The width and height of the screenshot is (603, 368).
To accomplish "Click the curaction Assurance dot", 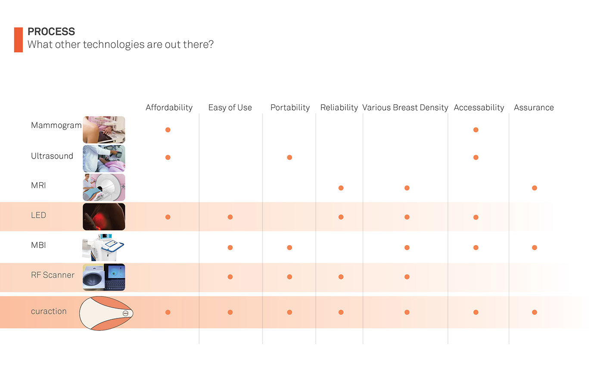I will (535, 312).
